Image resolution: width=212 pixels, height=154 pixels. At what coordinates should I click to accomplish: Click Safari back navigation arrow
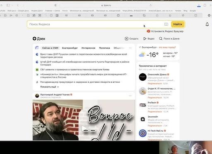(18, 5)
